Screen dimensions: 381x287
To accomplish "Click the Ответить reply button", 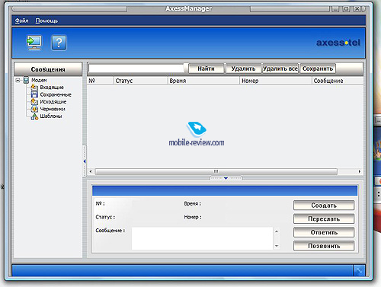I will click(324, 232).
